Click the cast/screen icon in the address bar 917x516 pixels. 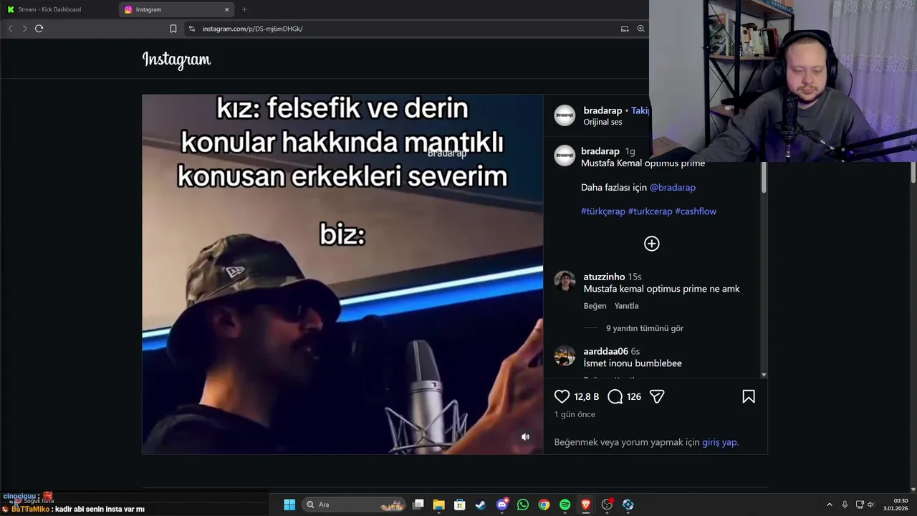625,29
